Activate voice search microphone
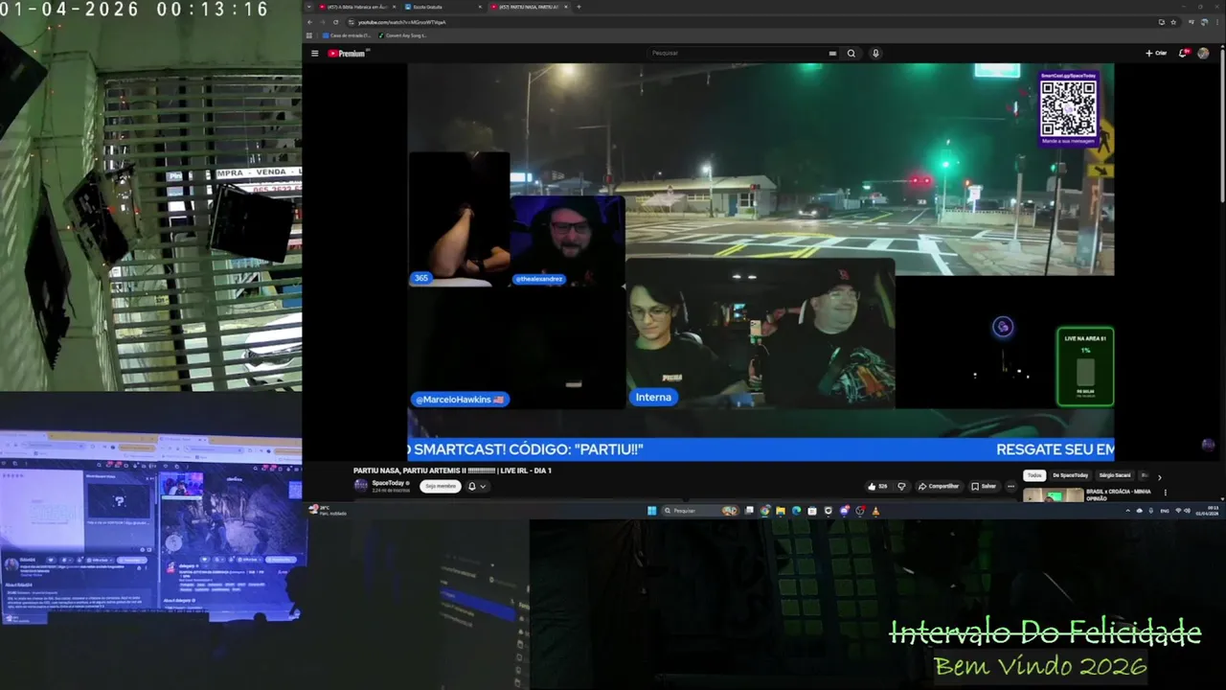1226x690 pixels. click(x=875, y=54)
